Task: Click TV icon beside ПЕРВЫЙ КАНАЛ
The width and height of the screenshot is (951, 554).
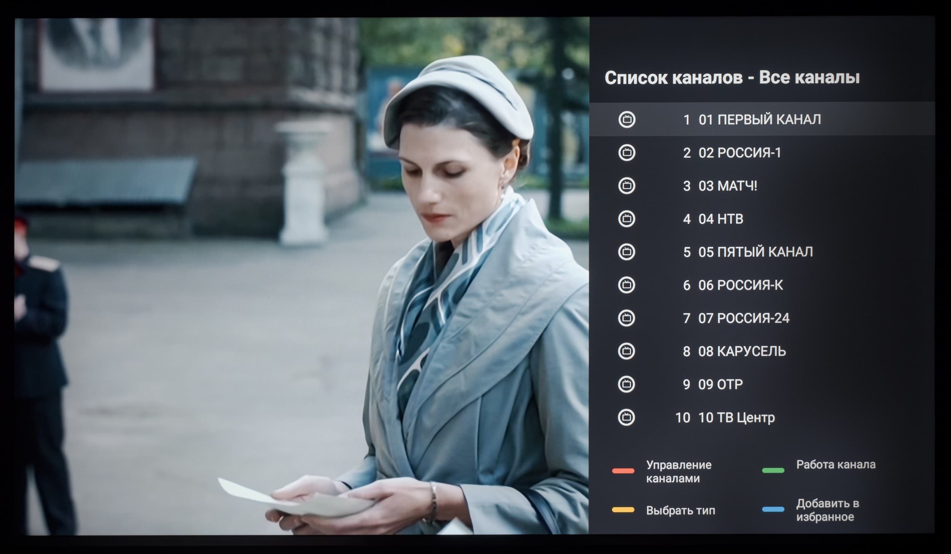Action: pos(627,120)
